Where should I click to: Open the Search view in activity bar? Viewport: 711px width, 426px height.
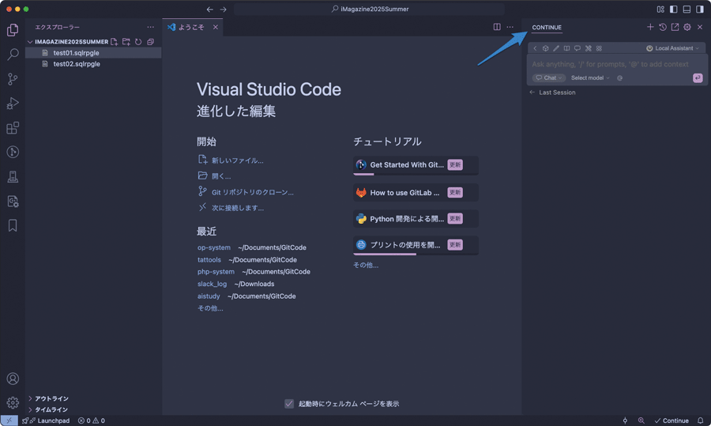(13, 55)
